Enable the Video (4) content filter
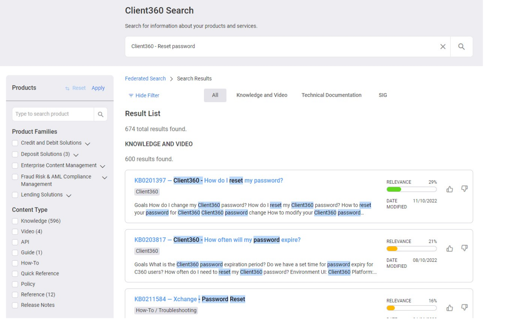Screen dimensions: 507x334 (x=15, y=231)
